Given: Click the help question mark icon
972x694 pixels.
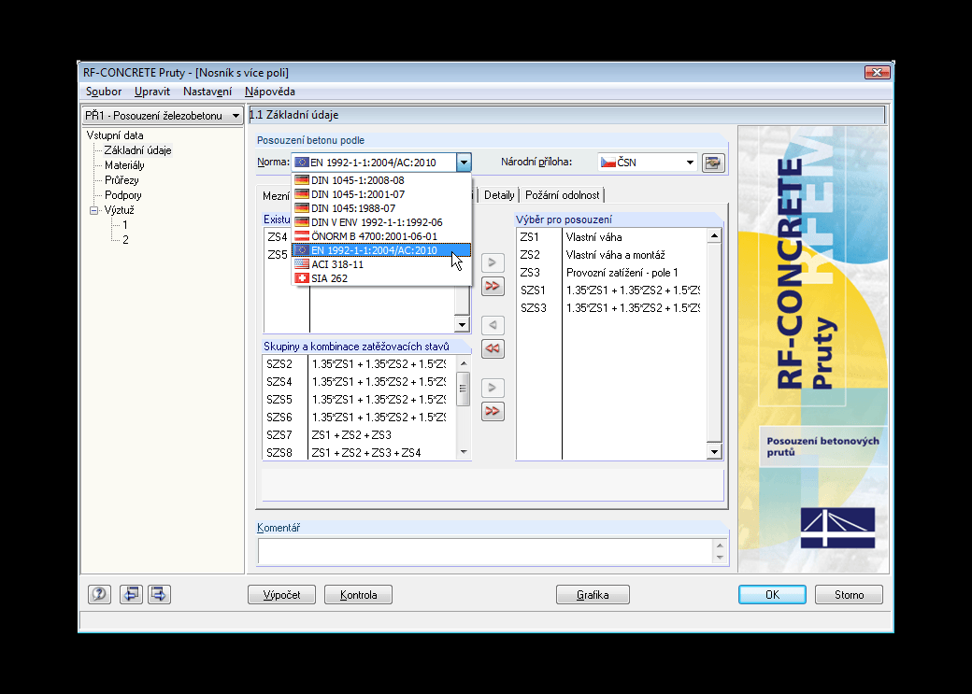Looking at the screenshot, I should point(99,594).
